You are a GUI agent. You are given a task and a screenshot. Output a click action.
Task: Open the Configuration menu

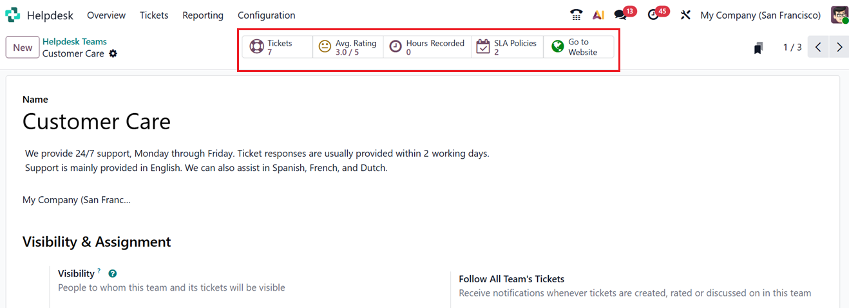pos(266,15)
